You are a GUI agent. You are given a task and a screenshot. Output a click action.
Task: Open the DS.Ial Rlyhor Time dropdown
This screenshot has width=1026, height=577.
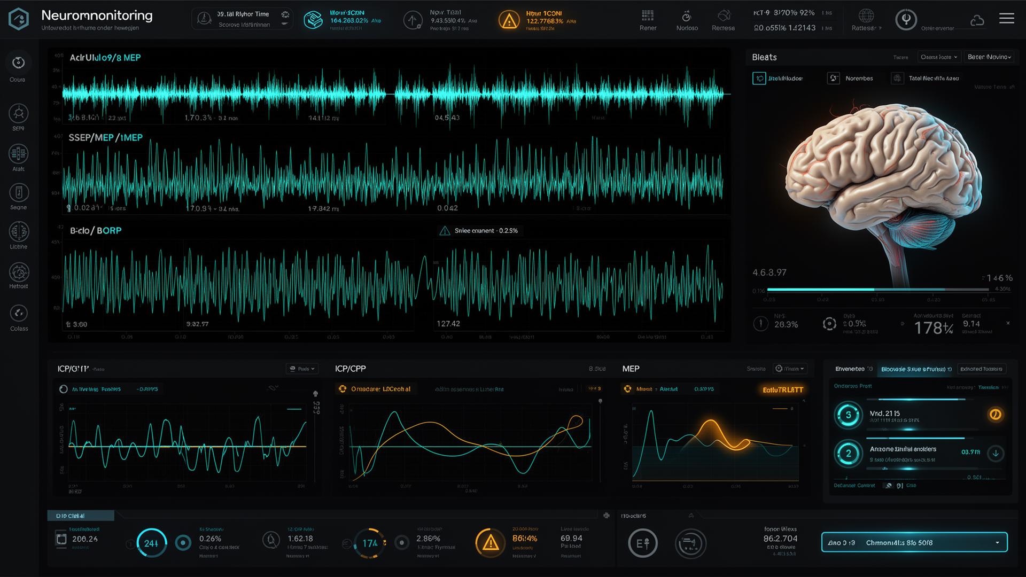point(242,19)
